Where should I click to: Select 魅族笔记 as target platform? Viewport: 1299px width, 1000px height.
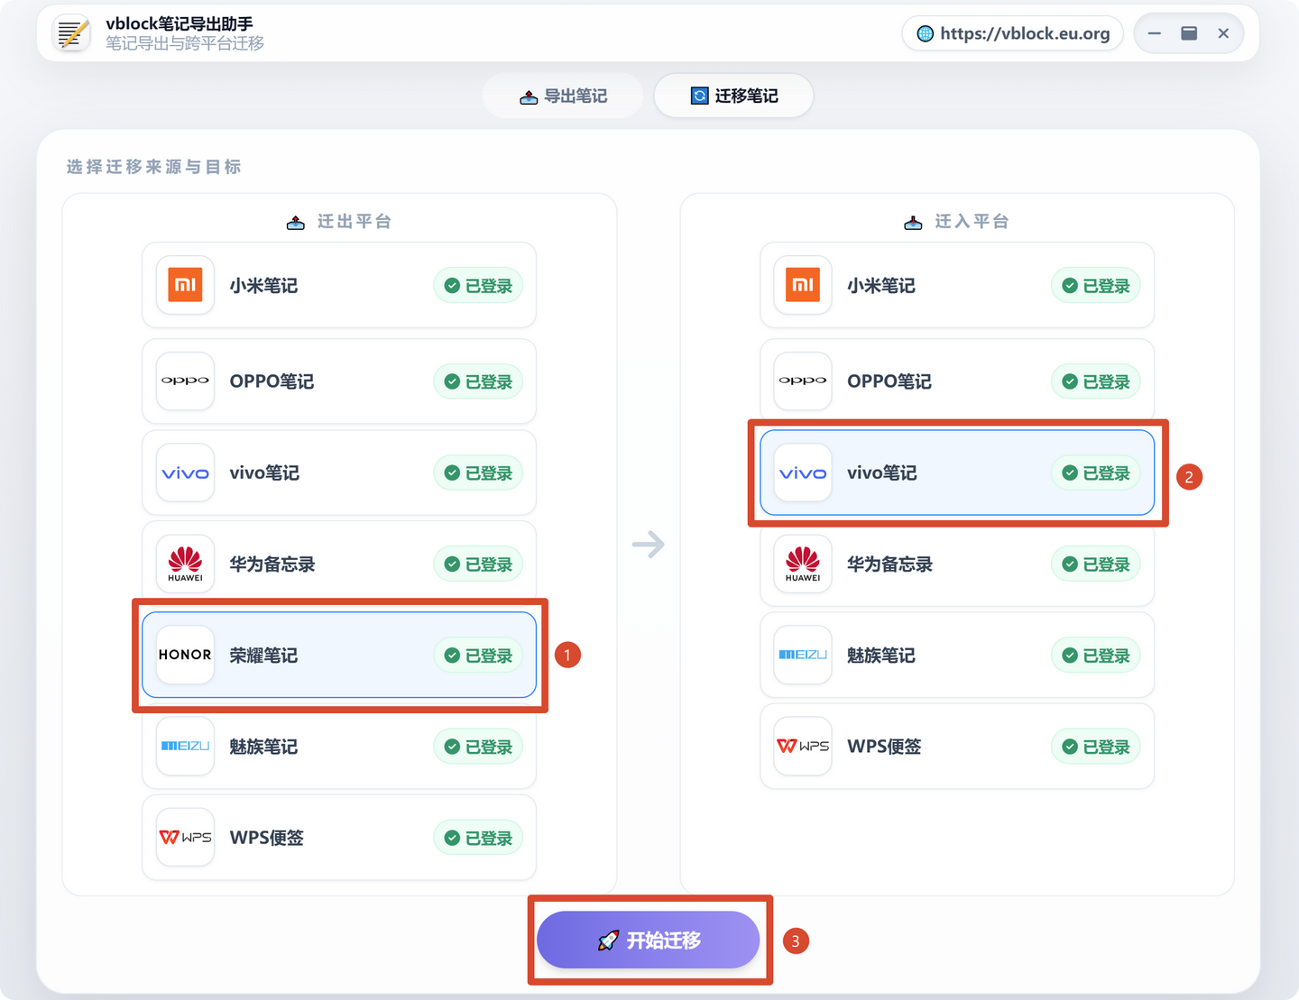coord(957,655)
